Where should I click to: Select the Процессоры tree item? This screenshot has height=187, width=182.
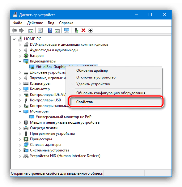click(x=41, y=139)
